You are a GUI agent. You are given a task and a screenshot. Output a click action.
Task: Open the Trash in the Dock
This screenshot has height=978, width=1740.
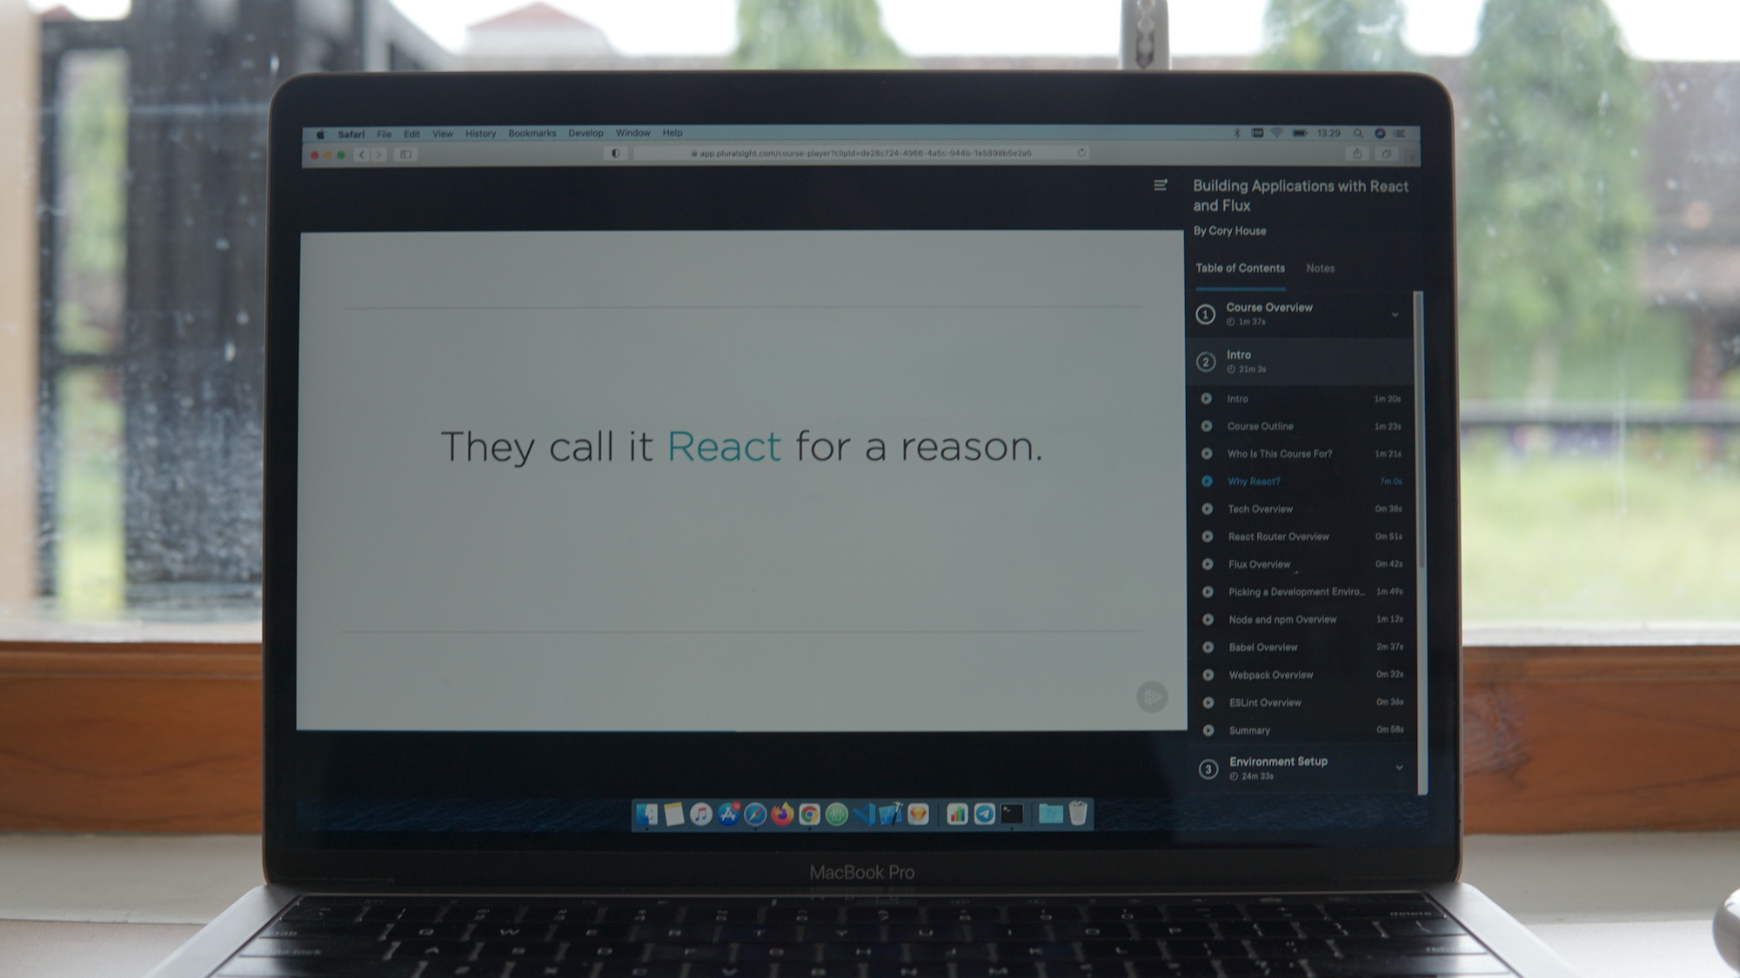[x=1078, y=814]
